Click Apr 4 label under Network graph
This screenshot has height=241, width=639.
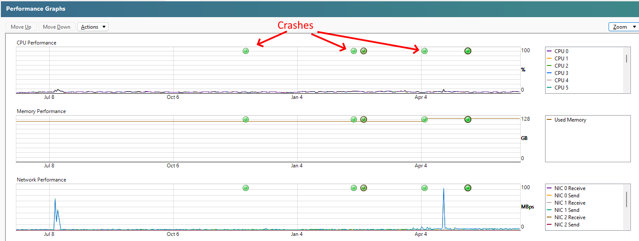coord(421,234)
